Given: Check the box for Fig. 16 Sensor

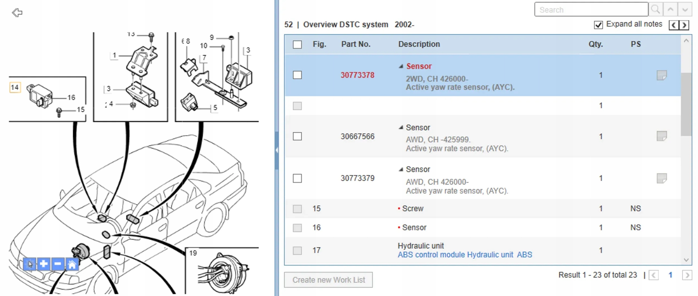Looking at the screenshot, I should (x=297, y=228).
